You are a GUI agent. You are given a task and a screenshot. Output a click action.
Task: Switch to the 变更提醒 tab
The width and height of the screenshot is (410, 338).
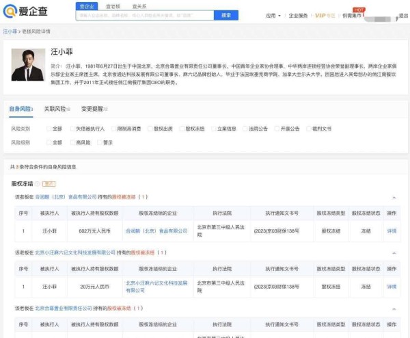[x=94, y=109]
